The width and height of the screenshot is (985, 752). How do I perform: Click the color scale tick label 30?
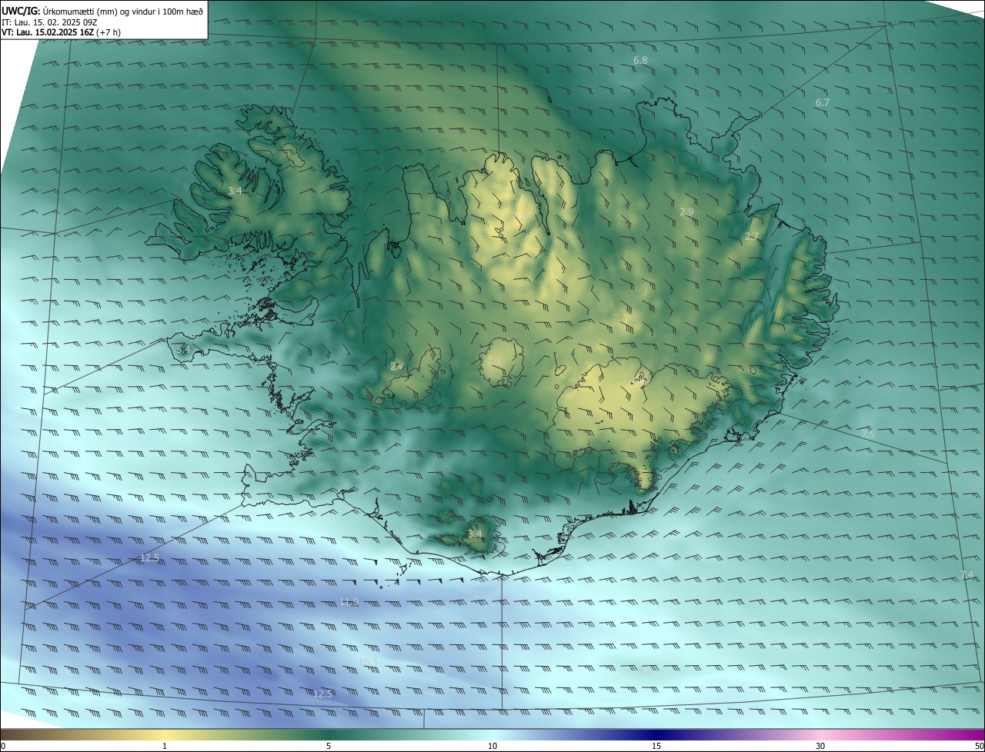point(820,746)
